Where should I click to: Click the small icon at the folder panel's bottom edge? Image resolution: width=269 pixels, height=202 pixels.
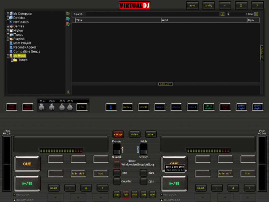coord(68,92)
